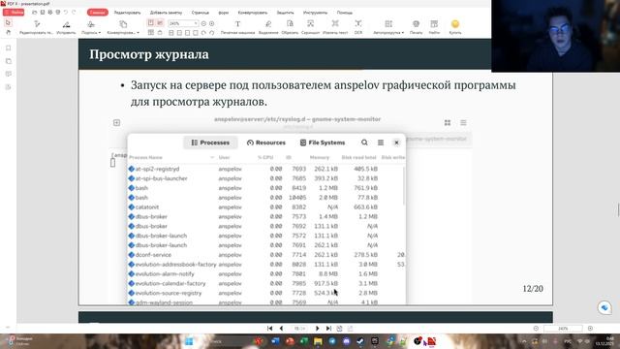The width and height of the screenshot is (620, 349).
Task: Open the Добавить заметку tab
Action: (166, 13)
